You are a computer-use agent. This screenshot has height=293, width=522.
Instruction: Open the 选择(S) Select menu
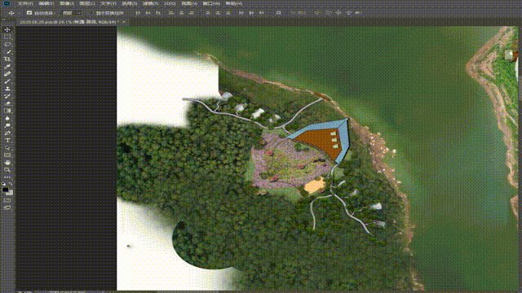click(x=129, y=3)
